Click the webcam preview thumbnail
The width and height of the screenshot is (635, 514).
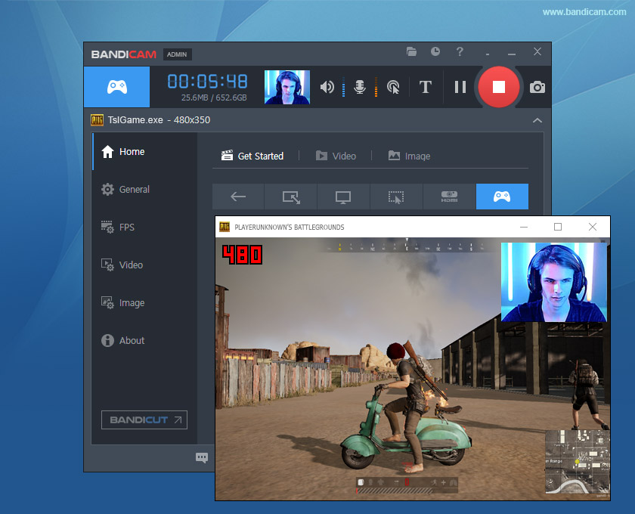click(x=287, y=87)
